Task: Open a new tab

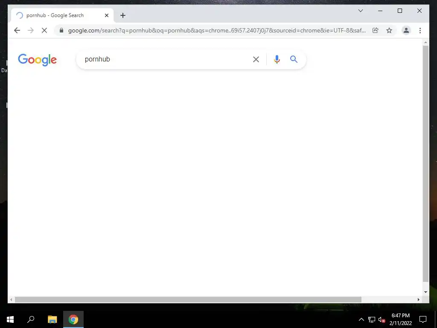Action: pos(123,15)
